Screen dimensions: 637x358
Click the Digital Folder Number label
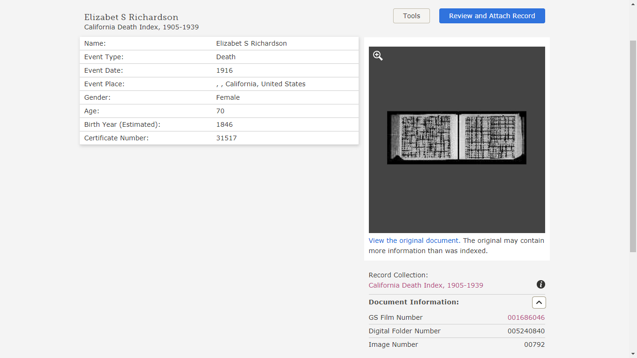pos(405,331)
